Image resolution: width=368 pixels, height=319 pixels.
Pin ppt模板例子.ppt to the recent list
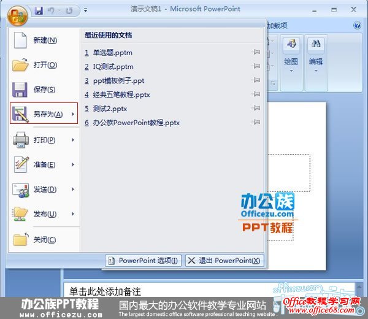click(x=256, y=80)
